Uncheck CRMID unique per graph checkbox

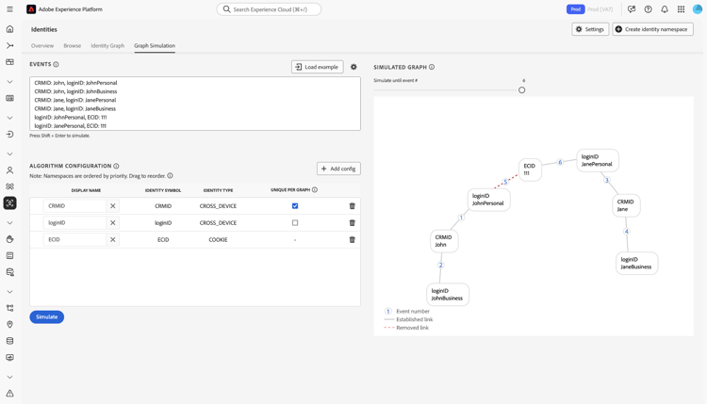[x=295, y=206]
